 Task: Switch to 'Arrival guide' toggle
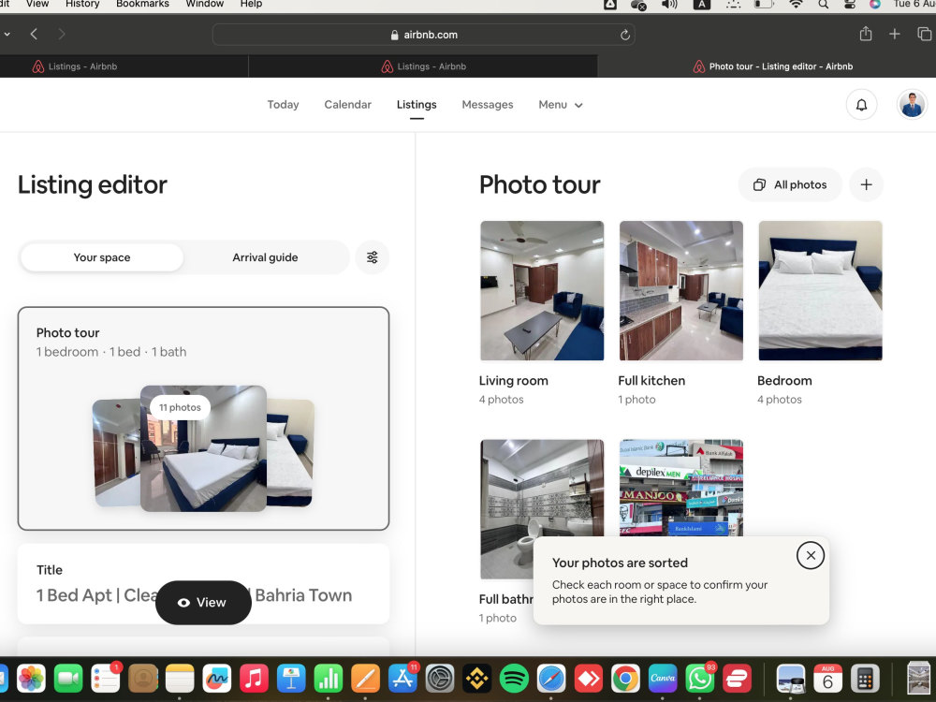265,257
